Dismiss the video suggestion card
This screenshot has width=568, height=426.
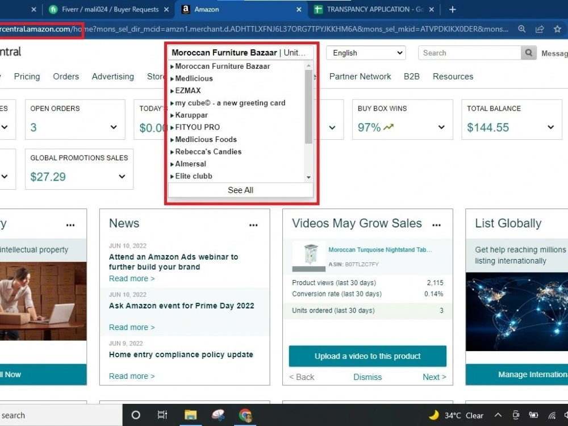pyautogui.click(x=367, y=377)
